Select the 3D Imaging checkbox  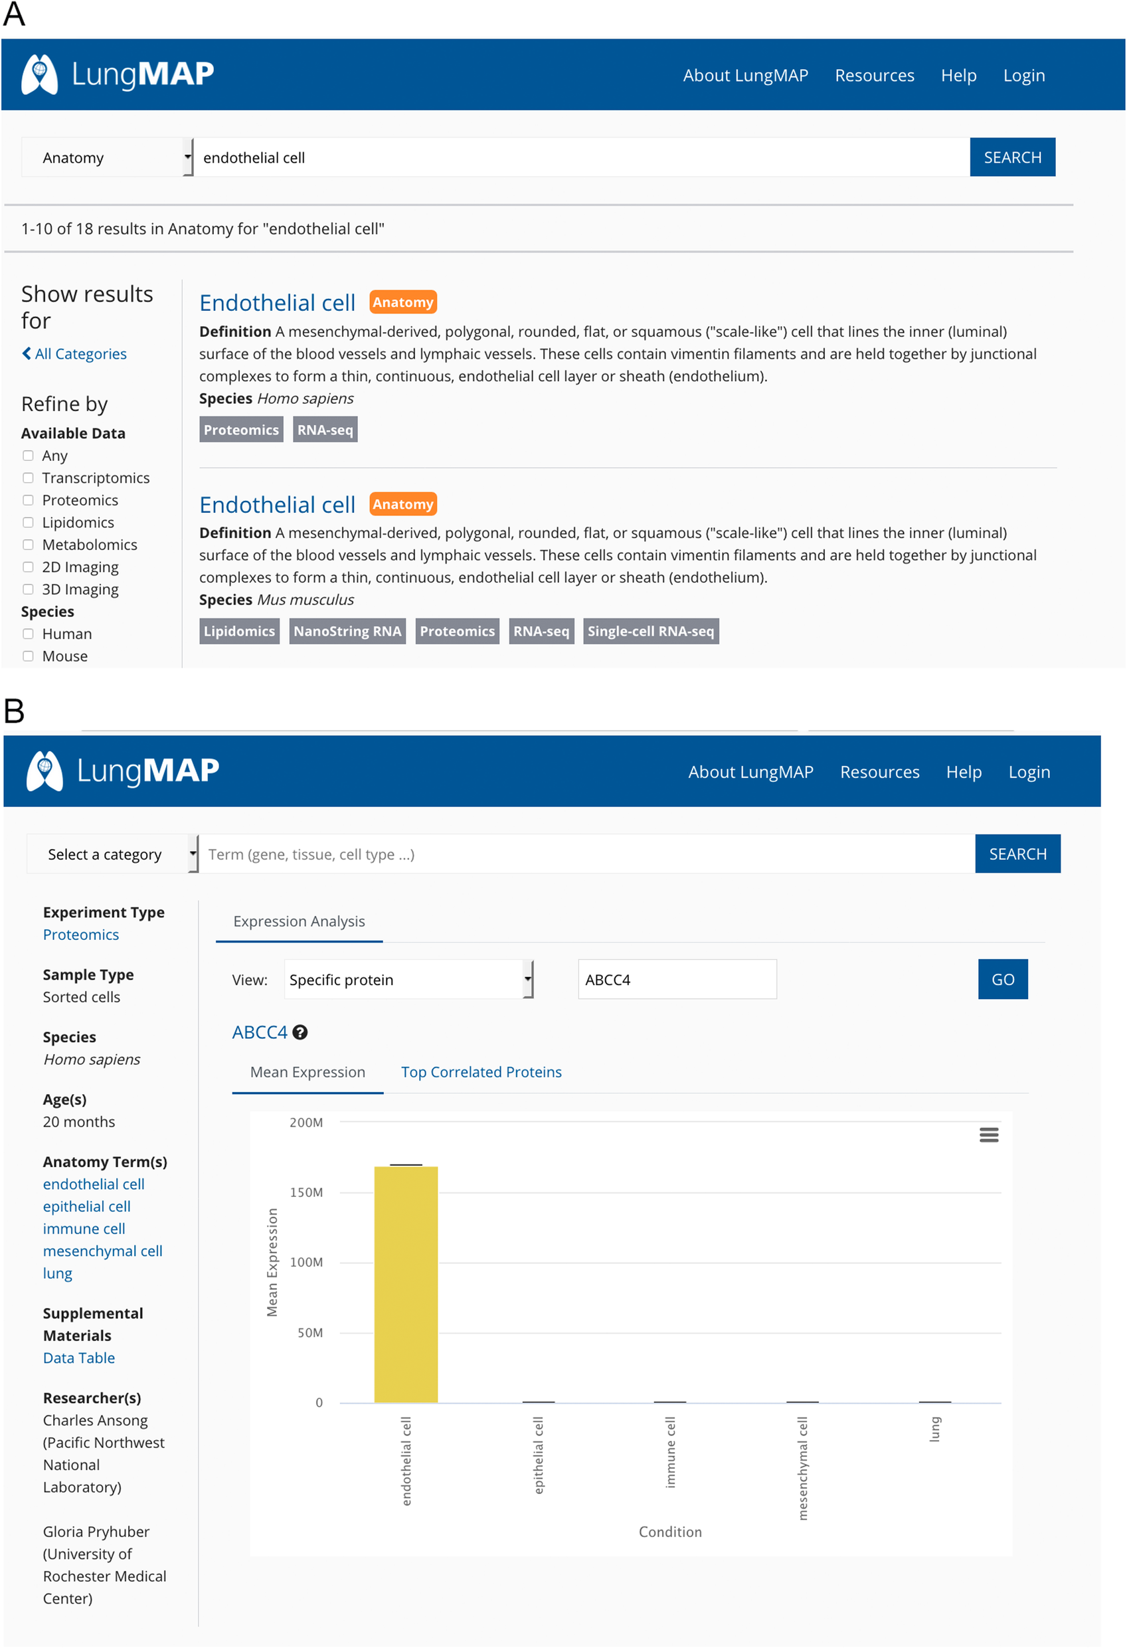point(29,589)
